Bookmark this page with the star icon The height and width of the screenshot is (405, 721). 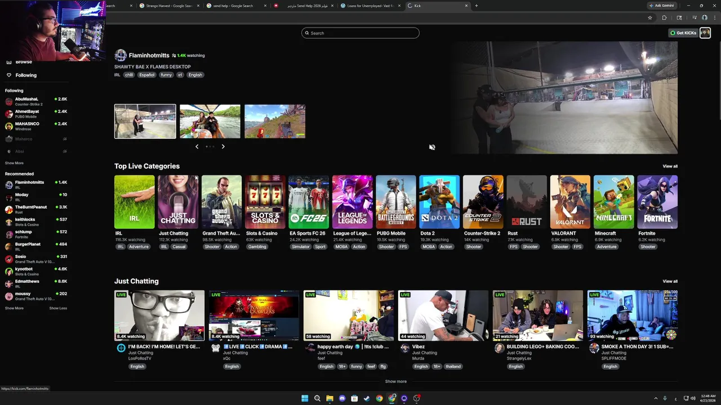coord(650,18)
